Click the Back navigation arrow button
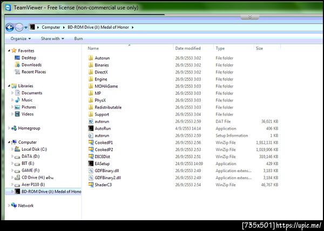Screen dimensions: 324x231 [10, 27]
